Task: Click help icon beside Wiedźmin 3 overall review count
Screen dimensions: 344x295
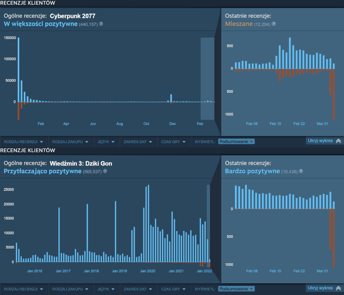Action: click(105, 171)
